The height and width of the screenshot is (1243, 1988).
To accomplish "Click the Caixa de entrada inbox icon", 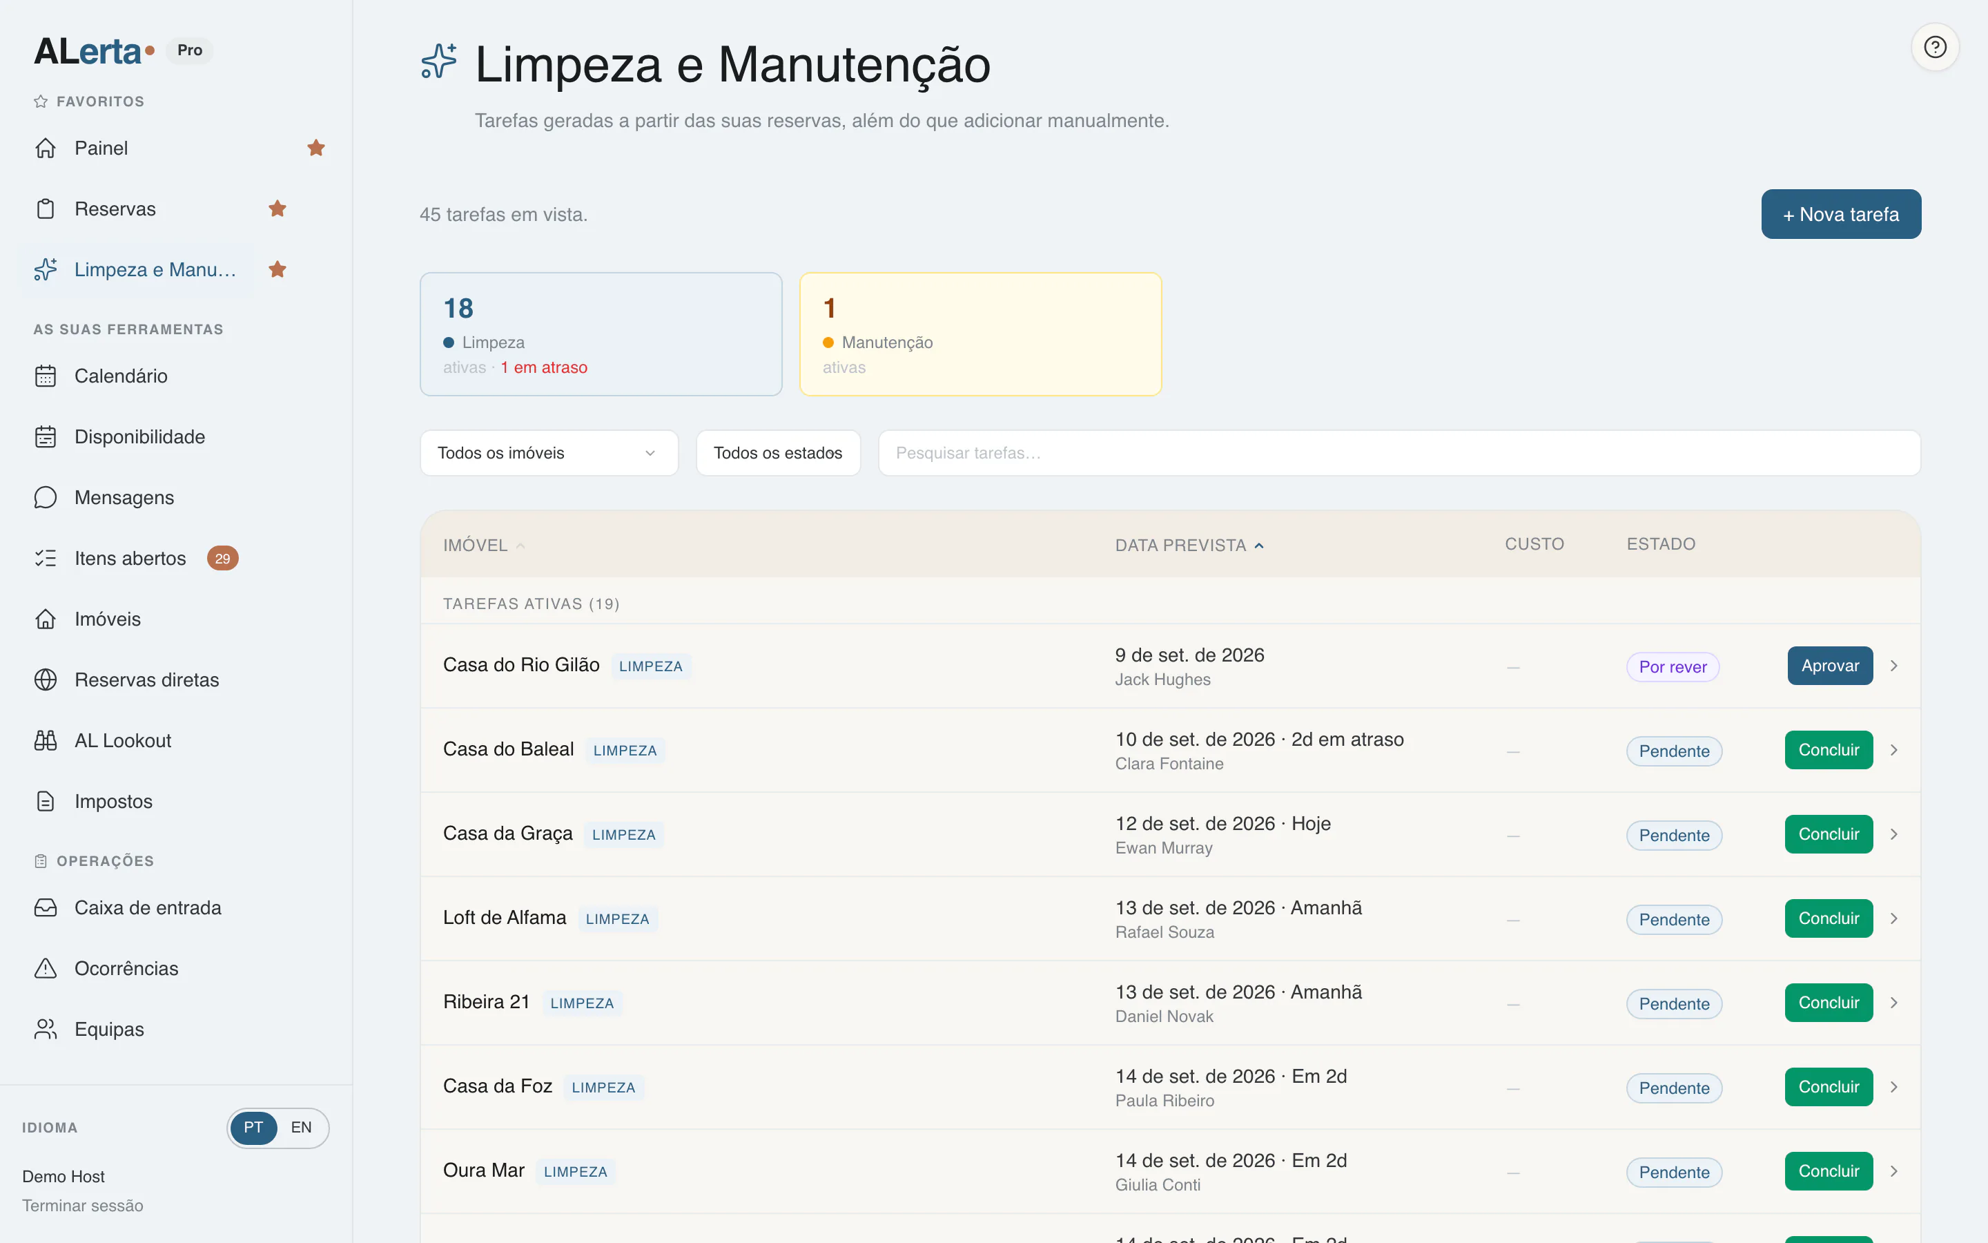I will tap(46, 907).
